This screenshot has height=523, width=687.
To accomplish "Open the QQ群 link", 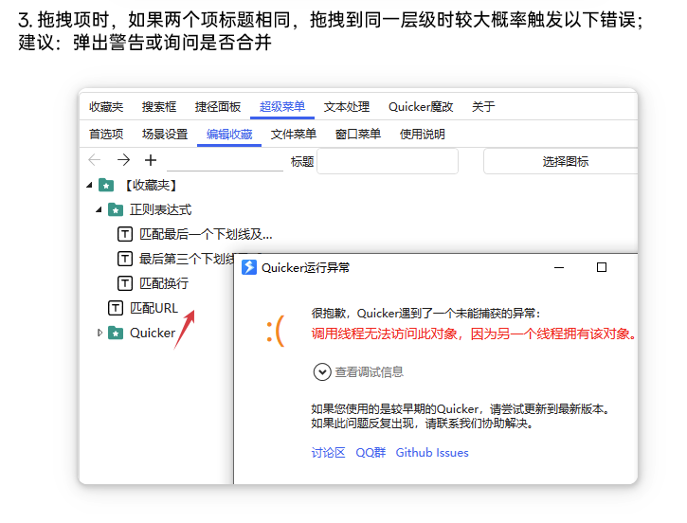I will (x=371, y=453).
